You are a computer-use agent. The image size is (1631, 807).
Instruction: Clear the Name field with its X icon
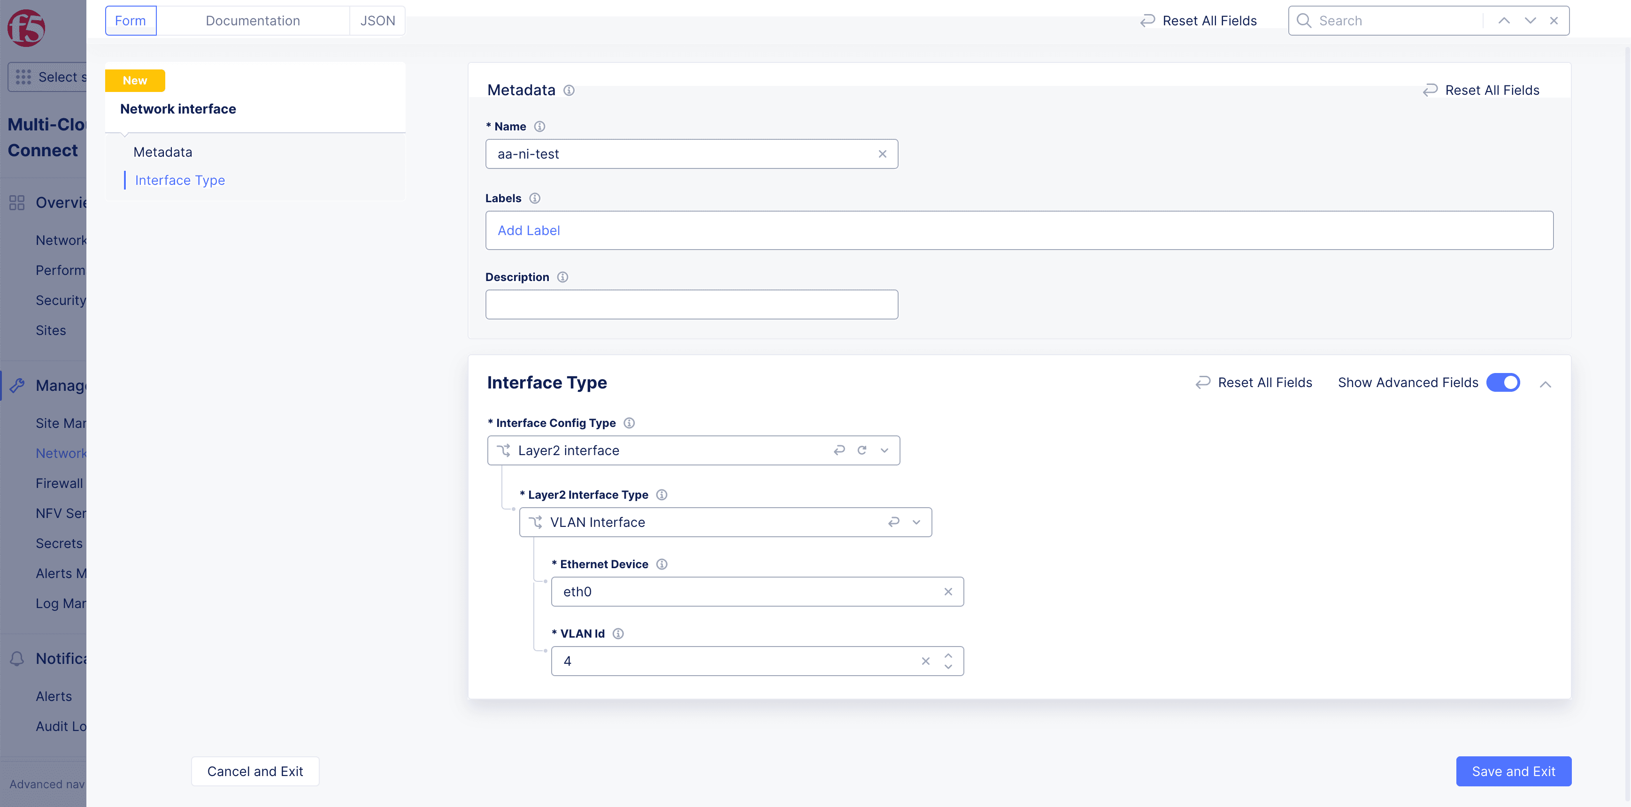click(882, 154)
